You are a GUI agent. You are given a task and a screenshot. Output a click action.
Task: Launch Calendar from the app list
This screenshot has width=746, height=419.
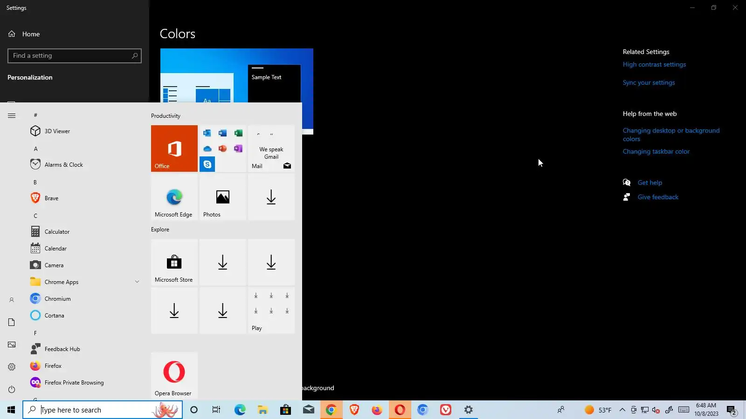tap(84, 249)
